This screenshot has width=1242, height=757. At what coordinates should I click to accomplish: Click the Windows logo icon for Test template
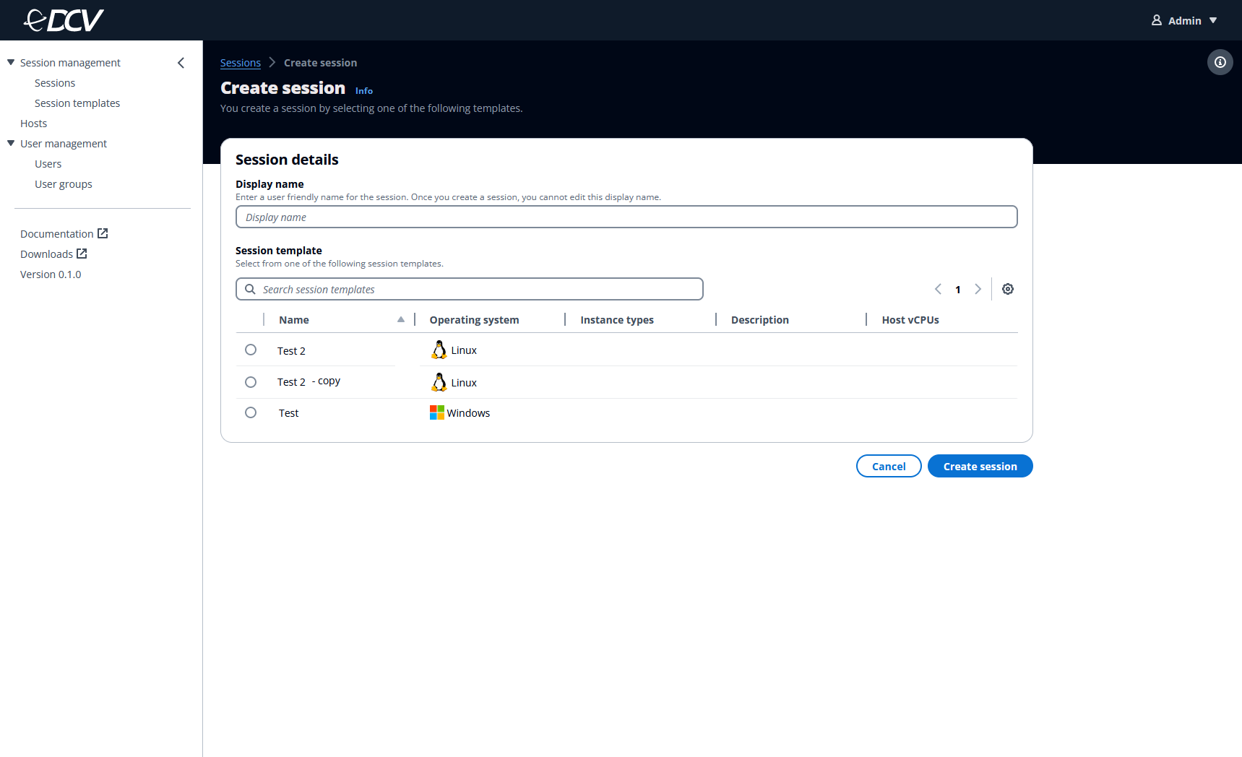click(436, 412)
